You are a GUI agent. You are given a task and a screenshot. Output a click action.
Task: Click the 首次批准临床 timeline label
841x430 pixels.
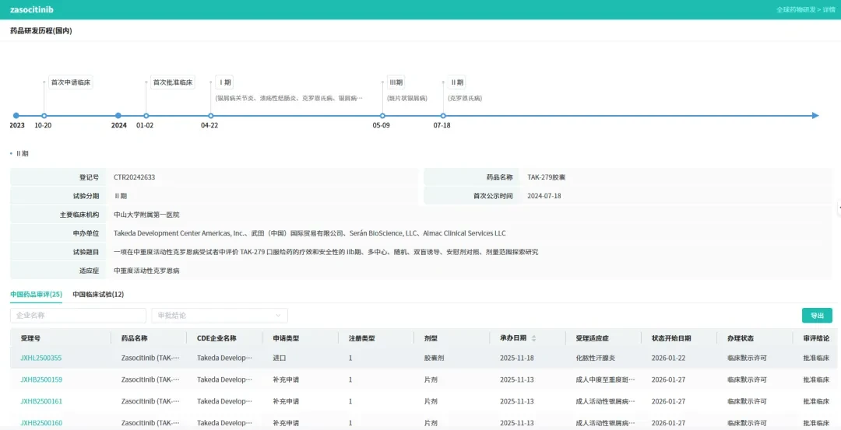(x=173, y=82)
